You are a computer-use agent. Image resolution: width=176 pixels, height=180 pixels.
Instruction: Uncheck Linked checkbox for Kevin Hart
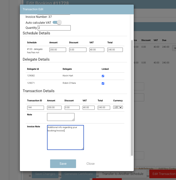103,76
